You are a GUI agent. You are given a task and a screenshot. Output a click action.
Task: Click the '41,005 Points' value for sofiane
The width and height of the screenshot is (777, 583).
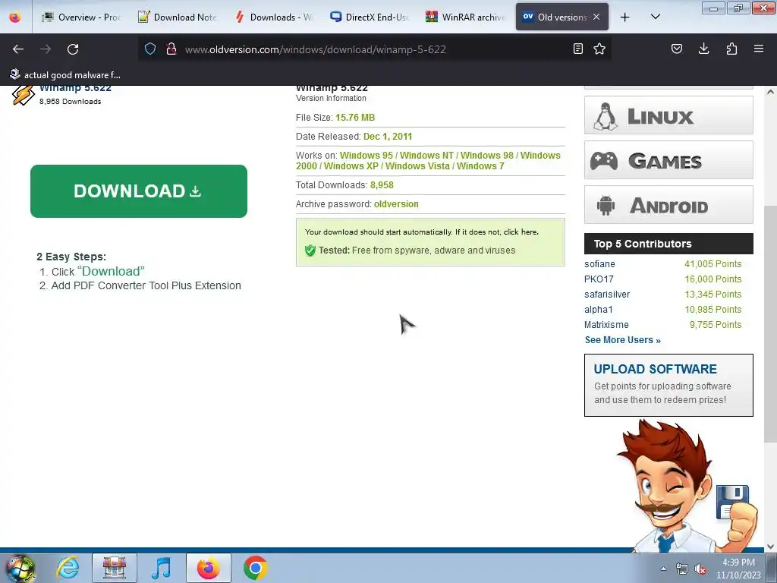coord(713,263)
